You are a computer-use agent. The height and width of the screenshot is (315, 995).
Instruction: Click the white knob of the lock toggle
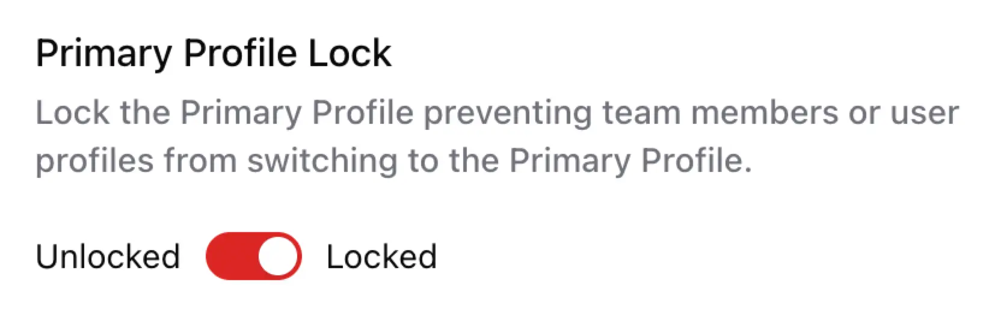point(278,256)
